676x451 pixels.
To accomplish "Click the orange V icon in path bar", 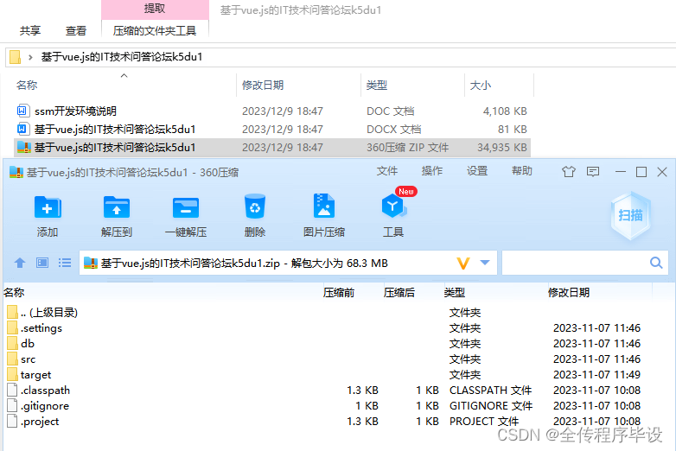I will coord(463,263).
